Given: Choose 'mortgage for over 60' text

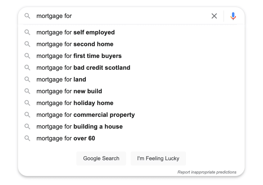Looking at the screenshot, I should pos(66,138).
